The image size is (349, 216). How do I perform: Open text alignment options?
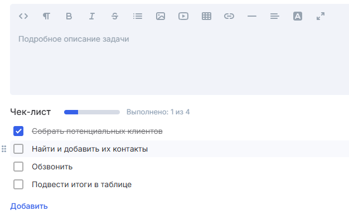275,16
